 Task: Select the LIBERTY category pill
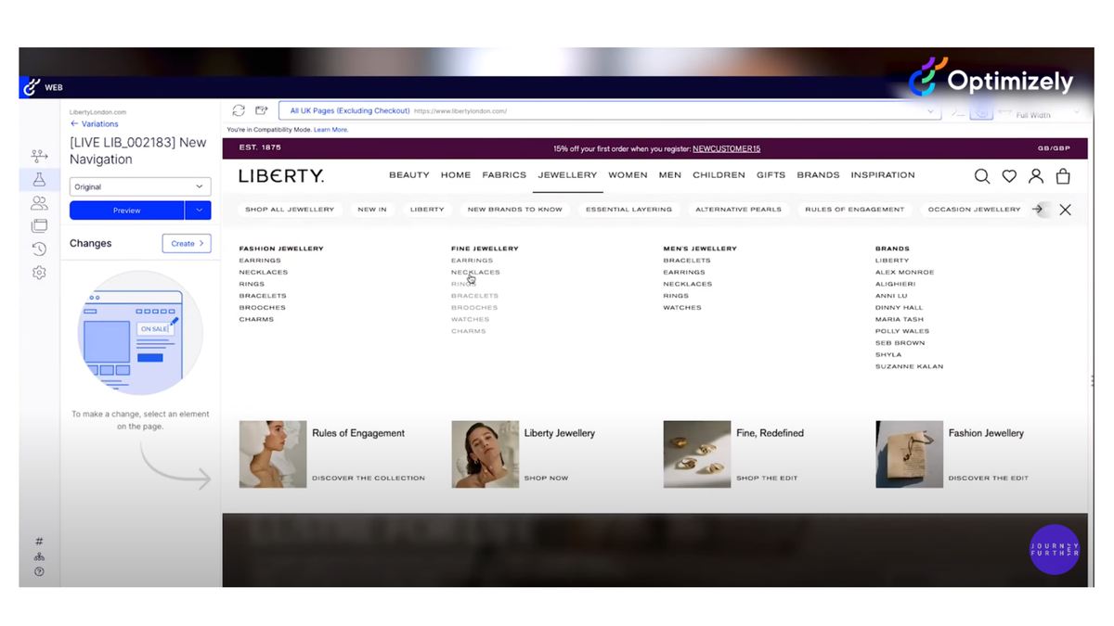point(427,210)
